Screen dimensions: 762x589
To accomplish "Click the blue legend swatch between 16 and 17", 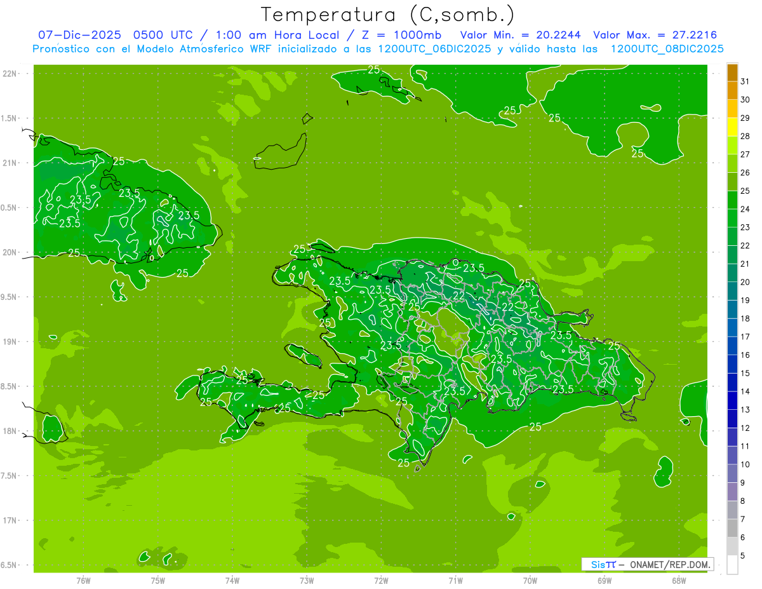I will pyautogui.click(x=732, y=346).
